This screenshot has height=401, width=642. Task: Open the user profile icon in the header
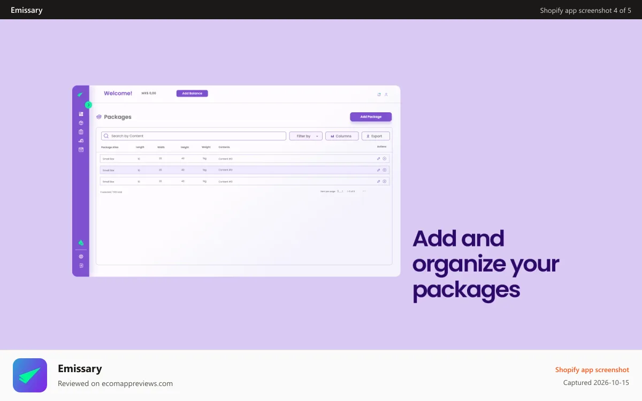pyautogui.click(x=386, y=94)
